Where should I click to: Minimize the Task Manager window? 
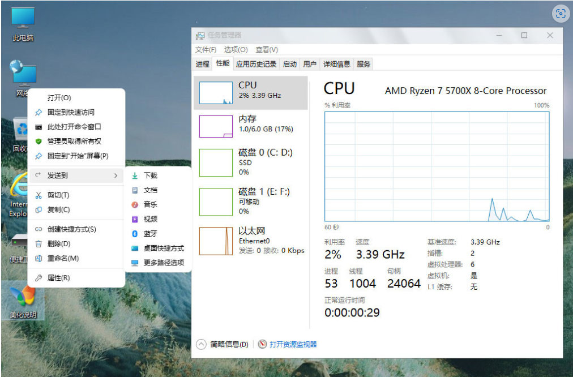coord(499,36)
